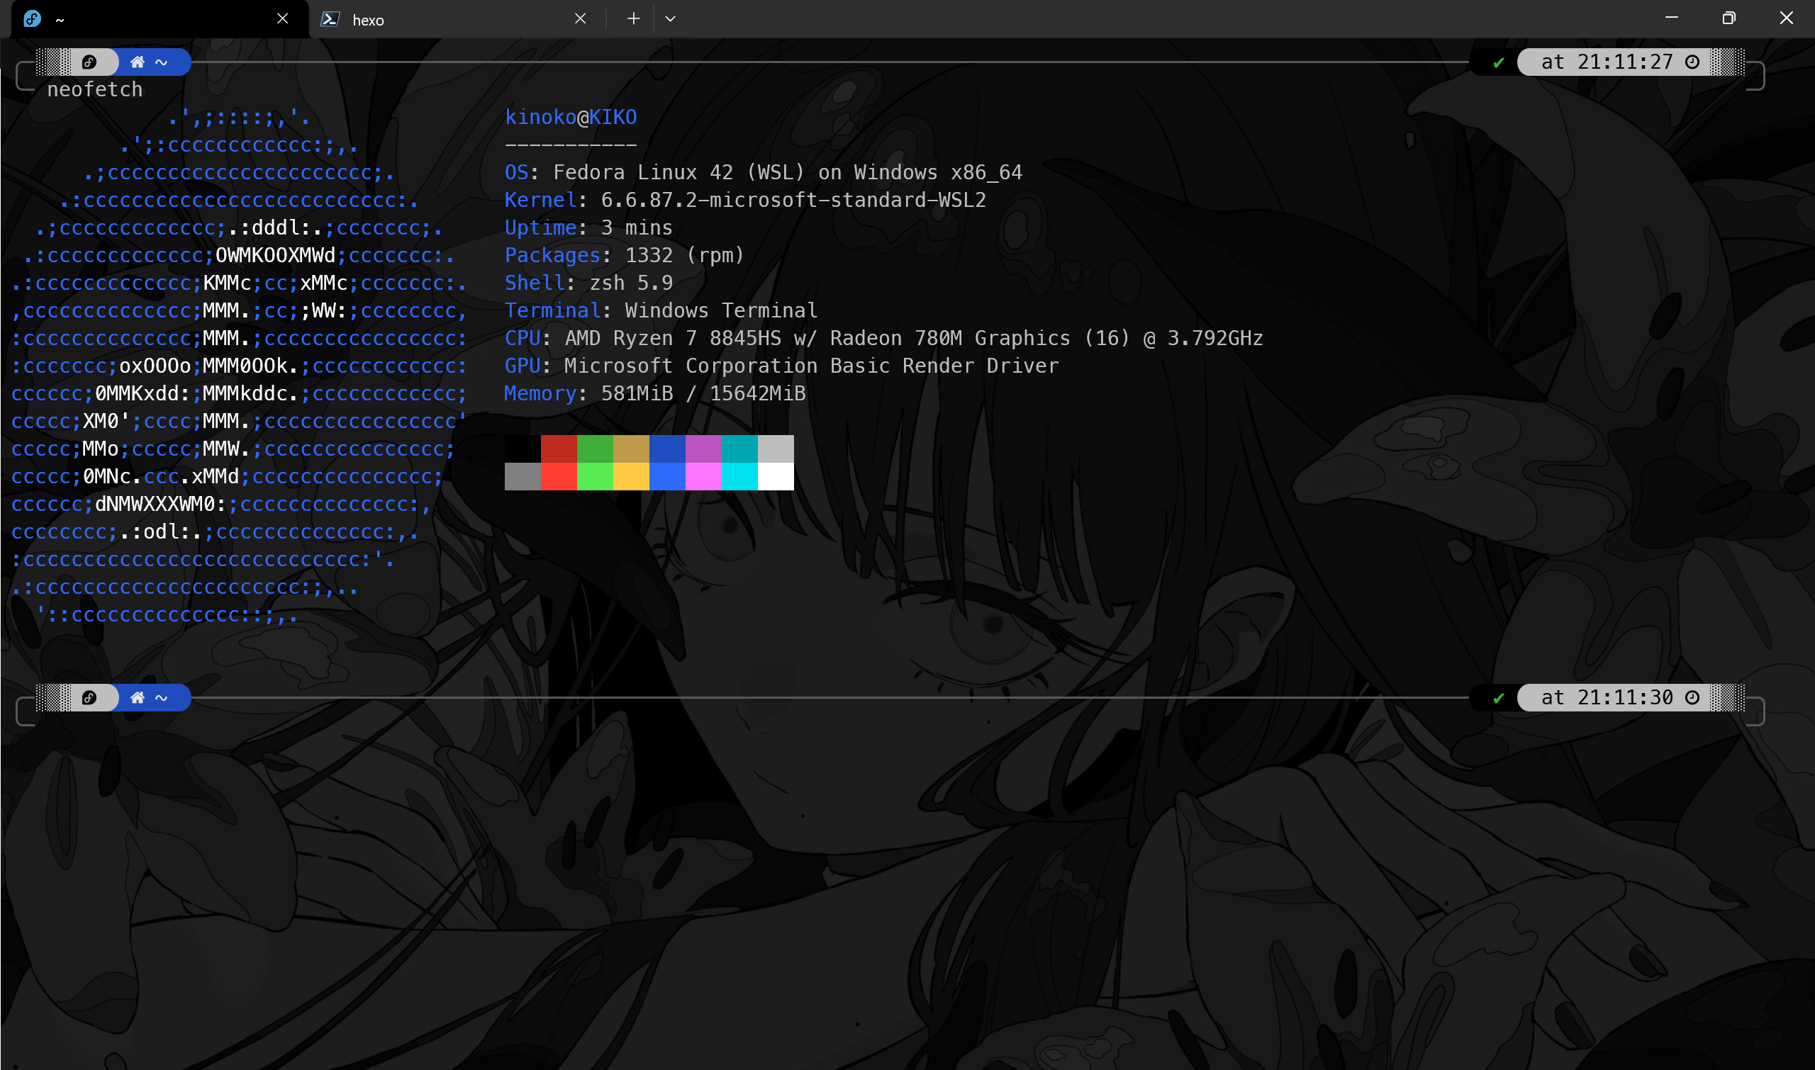Click 'Terminal: Windows Terminal' line
Viewport: 1815px width, 1070px height.
(661, 311)
